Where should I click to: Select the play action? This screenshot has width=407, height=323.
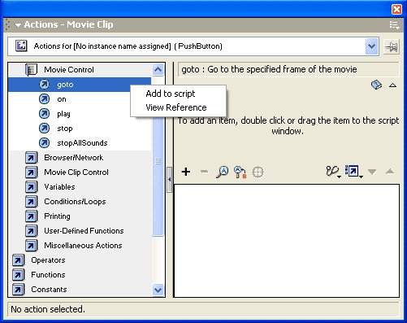[x=63, y=114]
